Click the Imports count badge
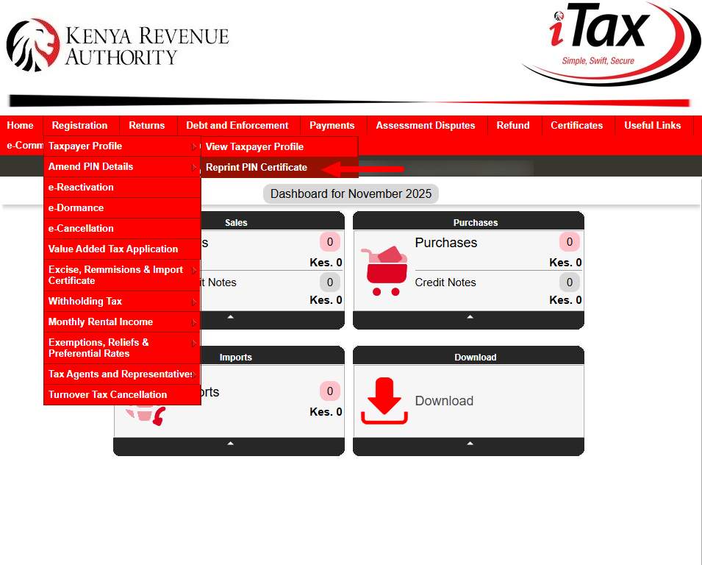This screenshot has height=565, width=702. pos(329,391)
